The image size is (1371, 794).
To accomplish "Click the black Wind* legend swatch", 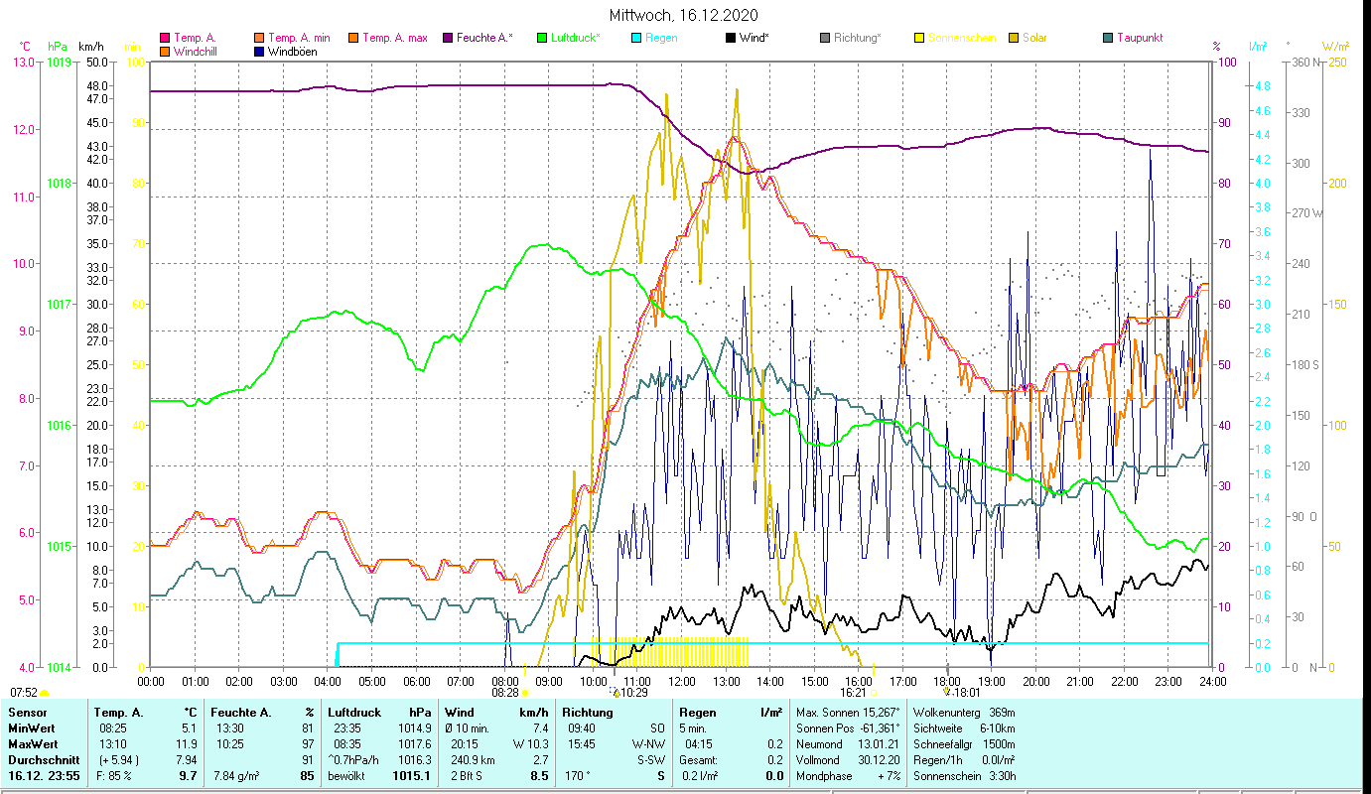I will pyautogui.click(x=731, y=39).
